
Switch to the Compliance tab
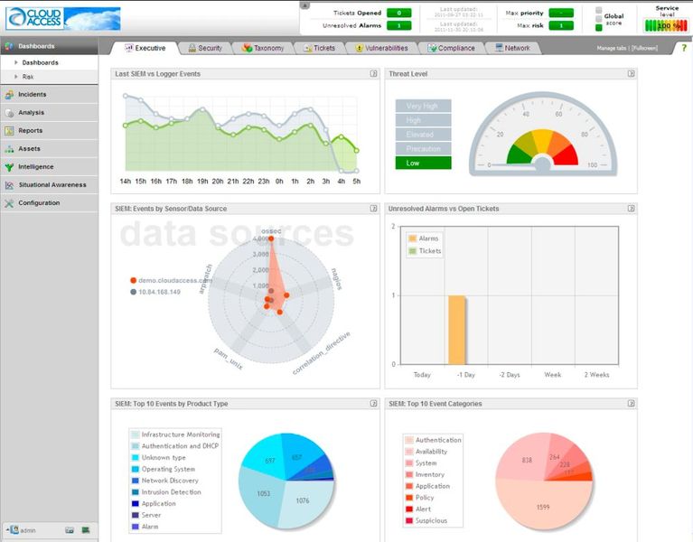[451, 48]
